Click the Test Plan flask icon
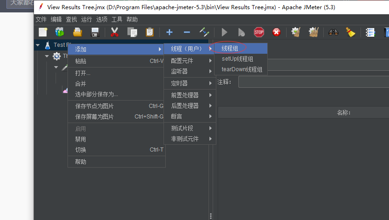The height and width of the screenshot is (220, 389). point(47,45)
